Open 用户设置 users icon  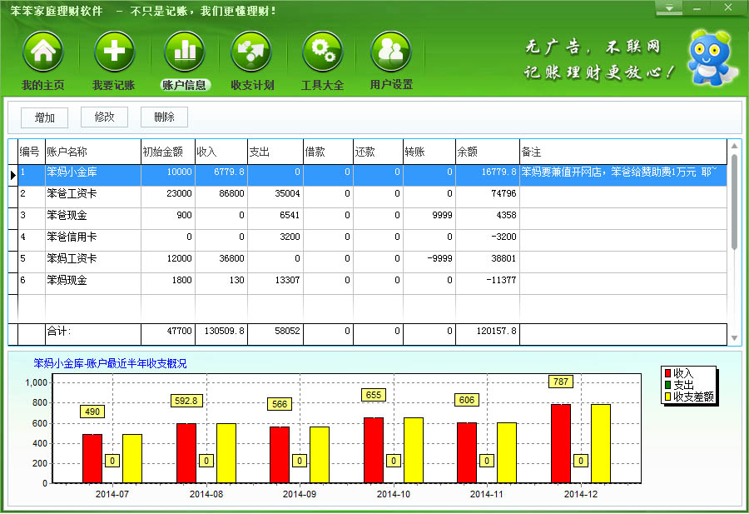(390, 53)
